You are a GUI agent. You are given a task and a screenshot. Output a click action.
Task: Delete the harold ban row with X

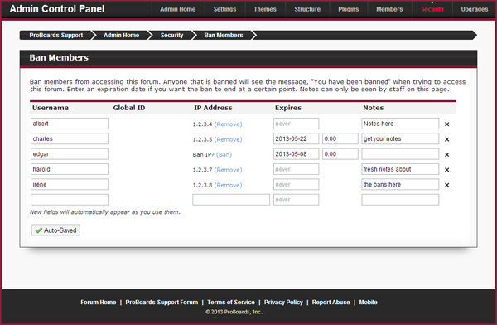point(446,170)
